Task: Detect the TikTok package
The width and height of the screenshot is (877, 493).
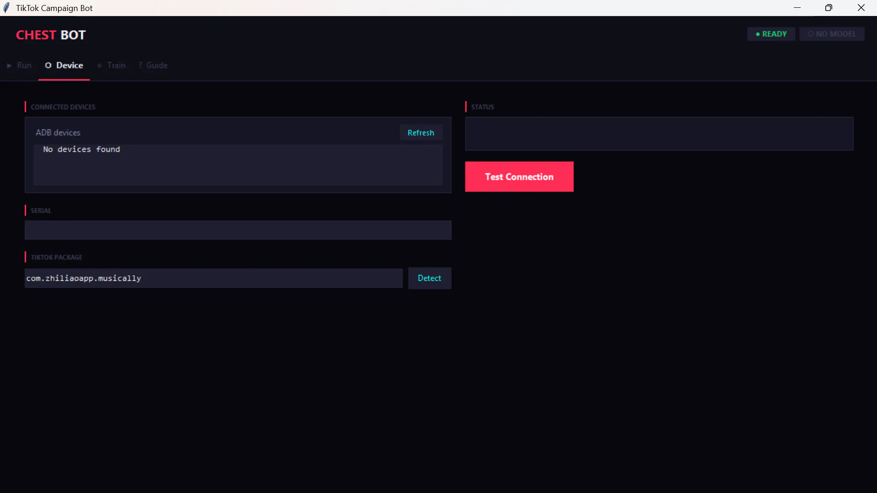Action: pyautogui.click(x=429, y=278)
